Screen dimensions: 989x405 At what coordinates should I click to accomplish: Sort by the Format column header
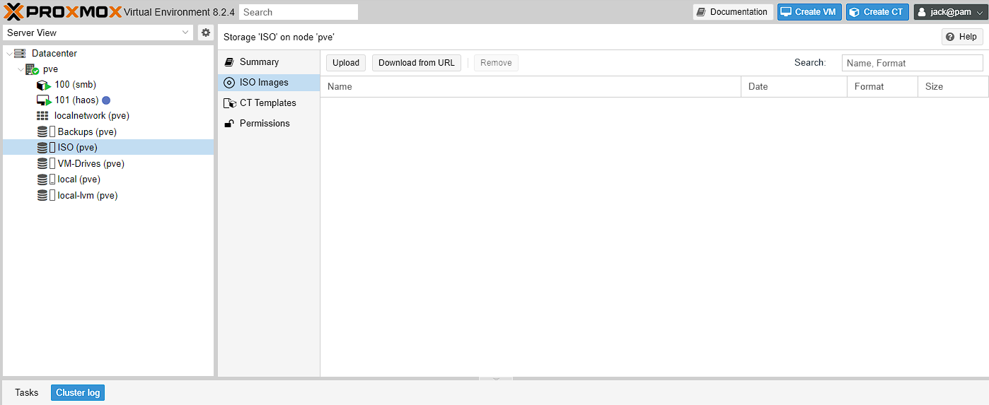[x=882, y=87]
